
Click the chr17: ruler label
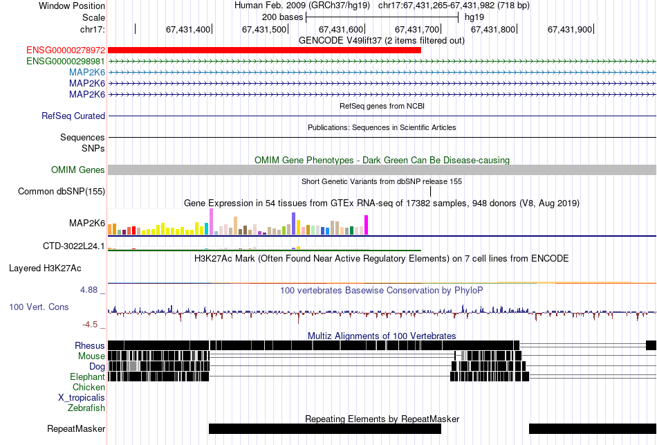93,29
